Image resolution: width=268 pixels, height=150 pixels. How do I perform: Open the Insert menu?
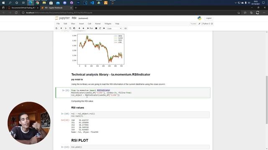coord(81,24)
